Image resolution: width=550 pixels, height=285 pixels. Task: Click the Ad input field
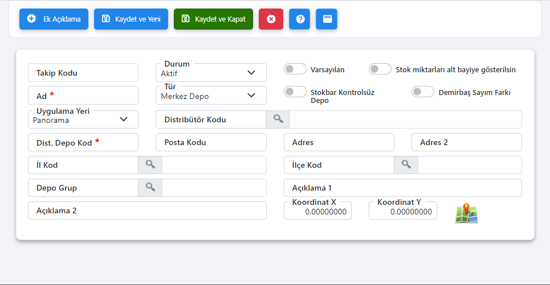pyautogui.click(x=83, y=96)
